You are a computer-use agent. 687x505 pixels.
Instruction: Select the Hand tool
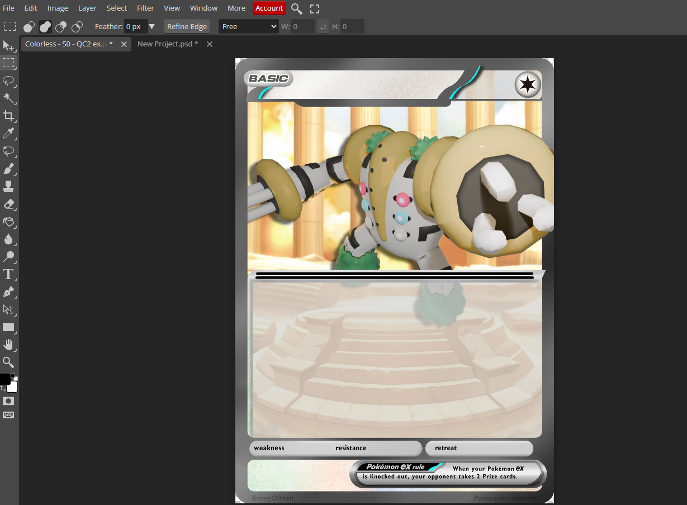click(x=8, y=344)
